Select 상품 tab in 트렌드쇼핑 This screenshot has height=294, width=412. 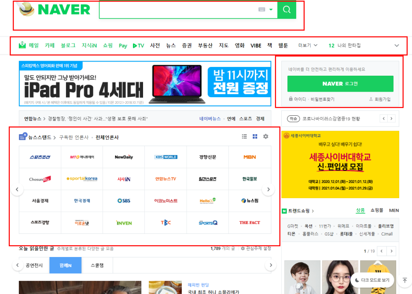pos(360,210)
